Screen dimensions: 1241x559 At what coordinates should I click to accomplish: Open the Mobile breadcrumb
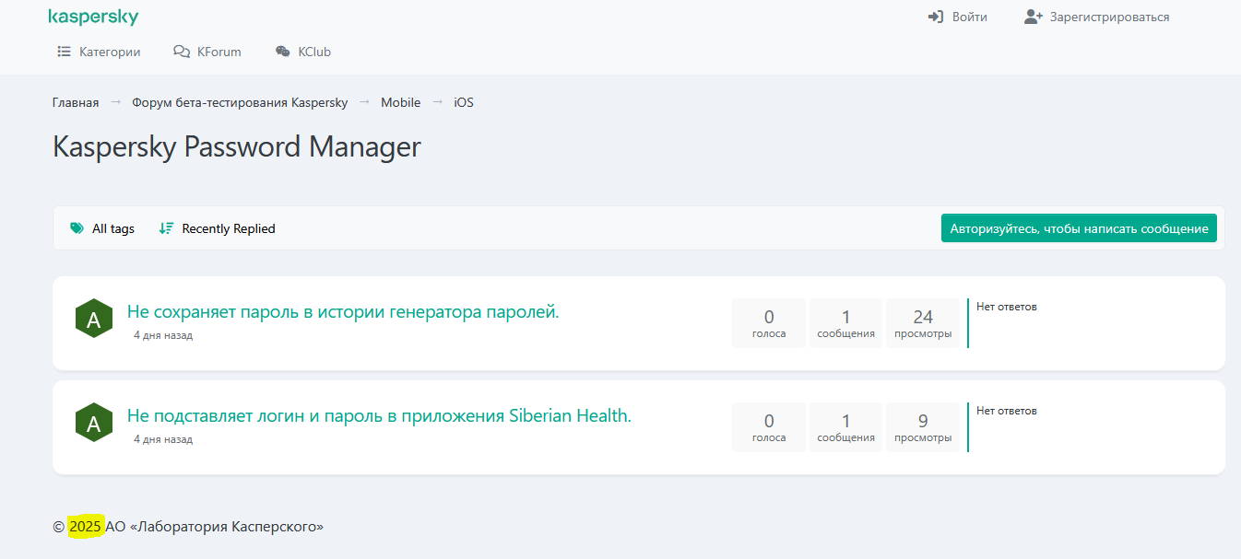click(x=401, y=102)
